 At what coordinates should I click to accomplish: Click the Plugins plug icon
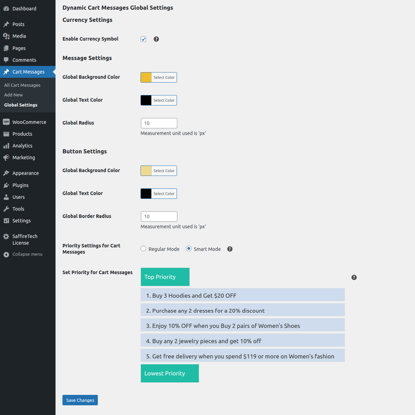[6, 185]
